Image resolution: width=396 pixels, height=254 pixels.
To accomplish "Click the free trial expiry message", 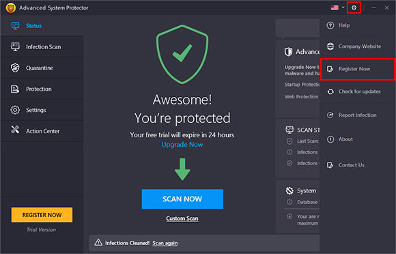I will 182,135.
